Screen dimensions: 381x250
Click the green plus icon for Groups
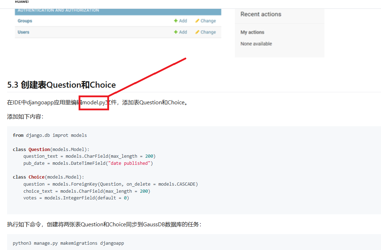(x=176, y=21)
